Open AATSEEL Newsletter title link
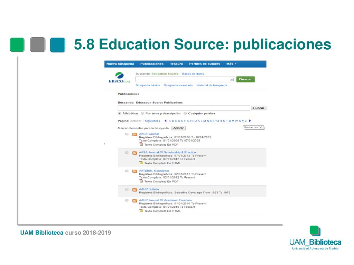The image size is (354, 265). [154, 171]
